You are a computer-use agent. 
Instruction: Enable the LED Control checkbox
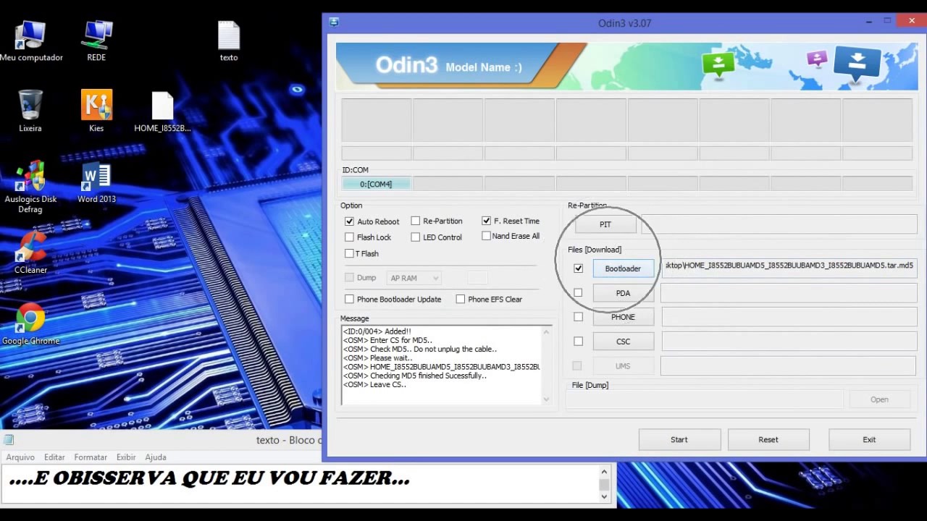coord(416,237)
